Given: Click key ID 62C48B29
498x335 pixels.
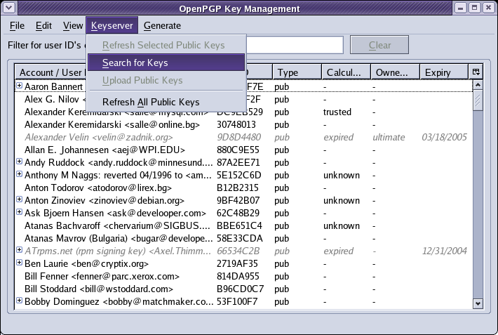Looking at the screenshot, I should 238,214.
